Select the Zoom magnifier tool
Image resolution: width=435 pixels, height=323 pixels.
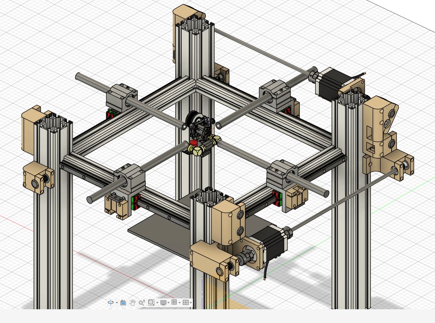(142, 302)
